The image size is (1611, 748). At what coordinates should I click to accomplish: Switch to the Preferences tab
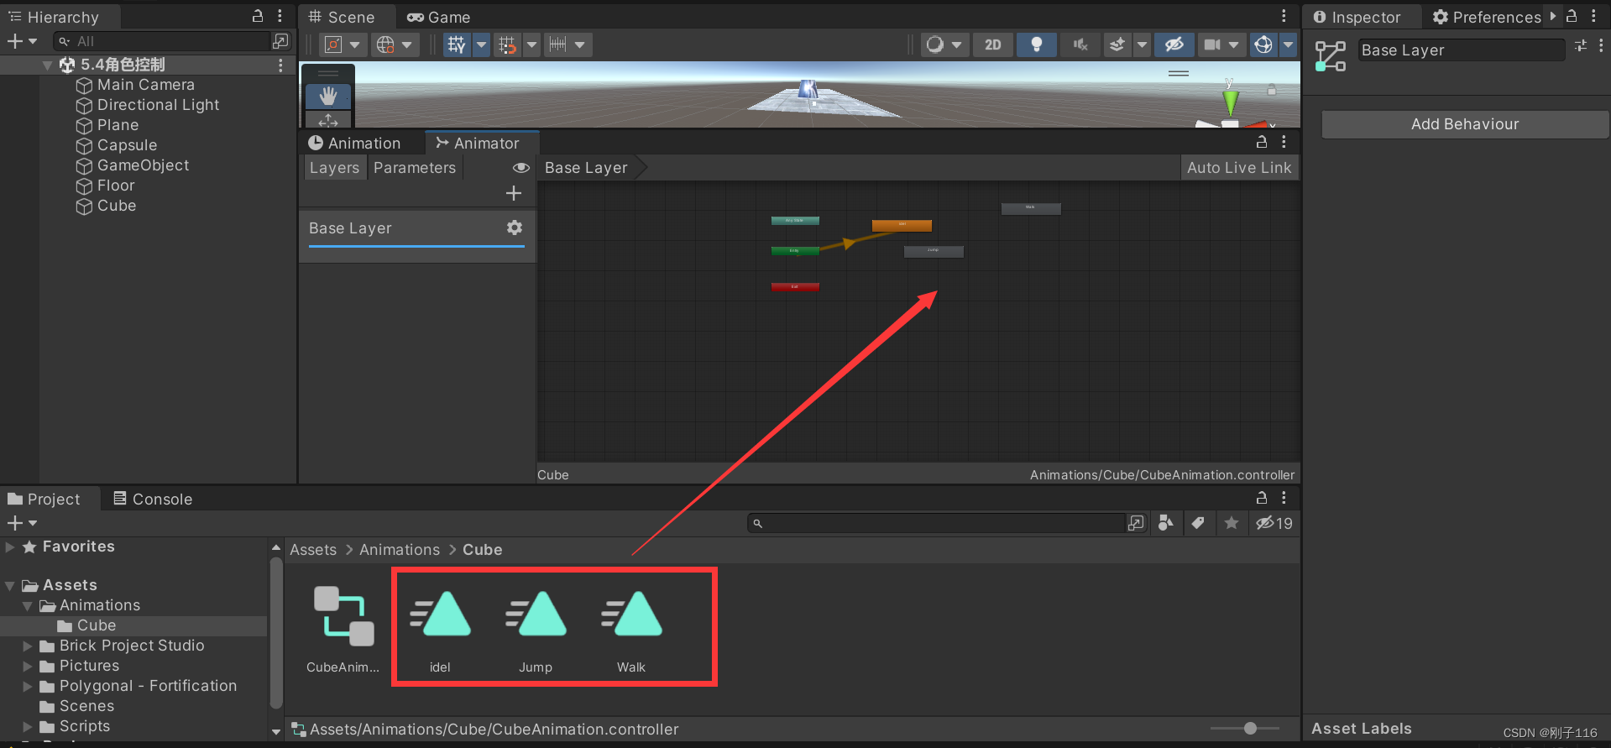click(1487, 17)
